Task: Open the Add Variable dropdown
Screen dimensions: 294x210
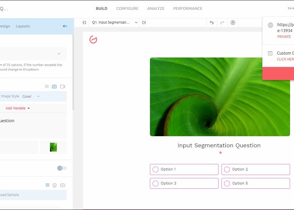Action: tap(18, 108)
